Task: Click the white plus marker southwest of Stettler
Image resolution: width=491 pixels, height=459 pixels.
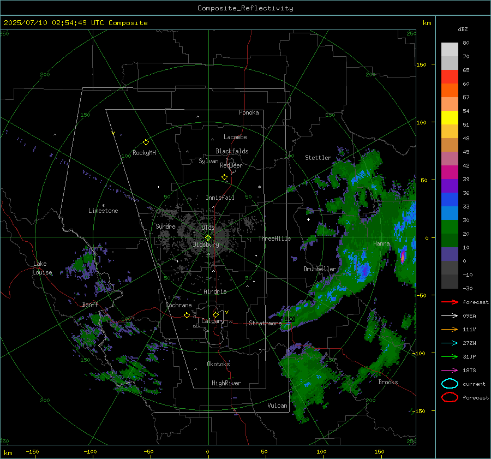Action: click(308, 219)
